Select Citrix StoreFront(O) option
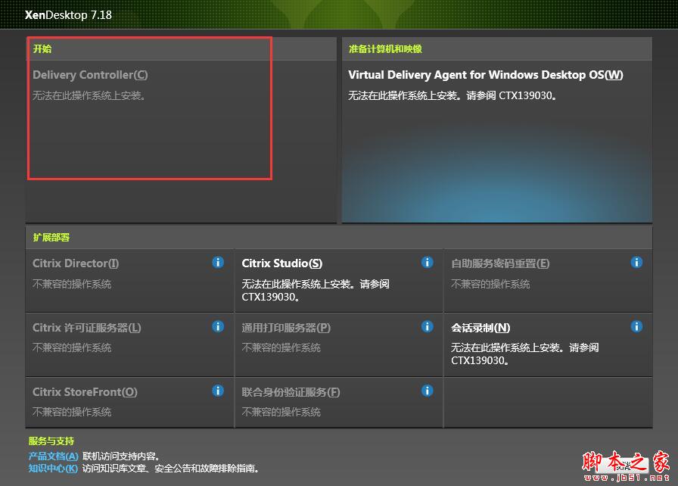Image resolution: width=678 pixels, height=486 pixels. click(x=86, y=392)
